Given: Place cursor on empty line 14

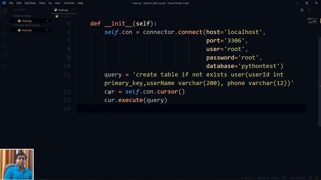Looking at the screenshot, I should click(191, 108).
